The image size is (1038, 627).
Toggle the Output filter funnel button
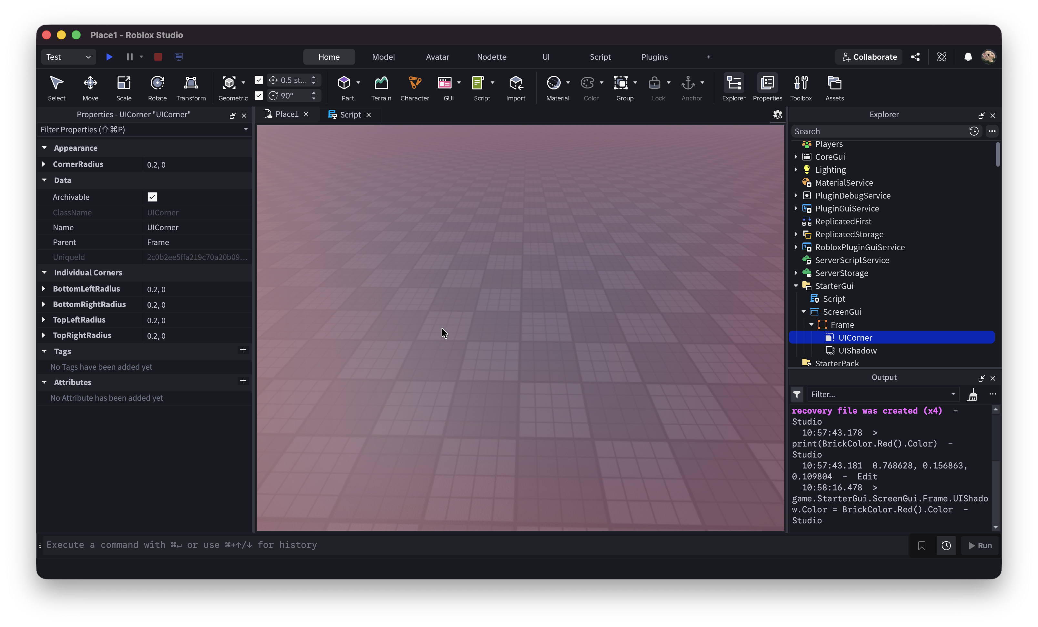click(797, 395)
